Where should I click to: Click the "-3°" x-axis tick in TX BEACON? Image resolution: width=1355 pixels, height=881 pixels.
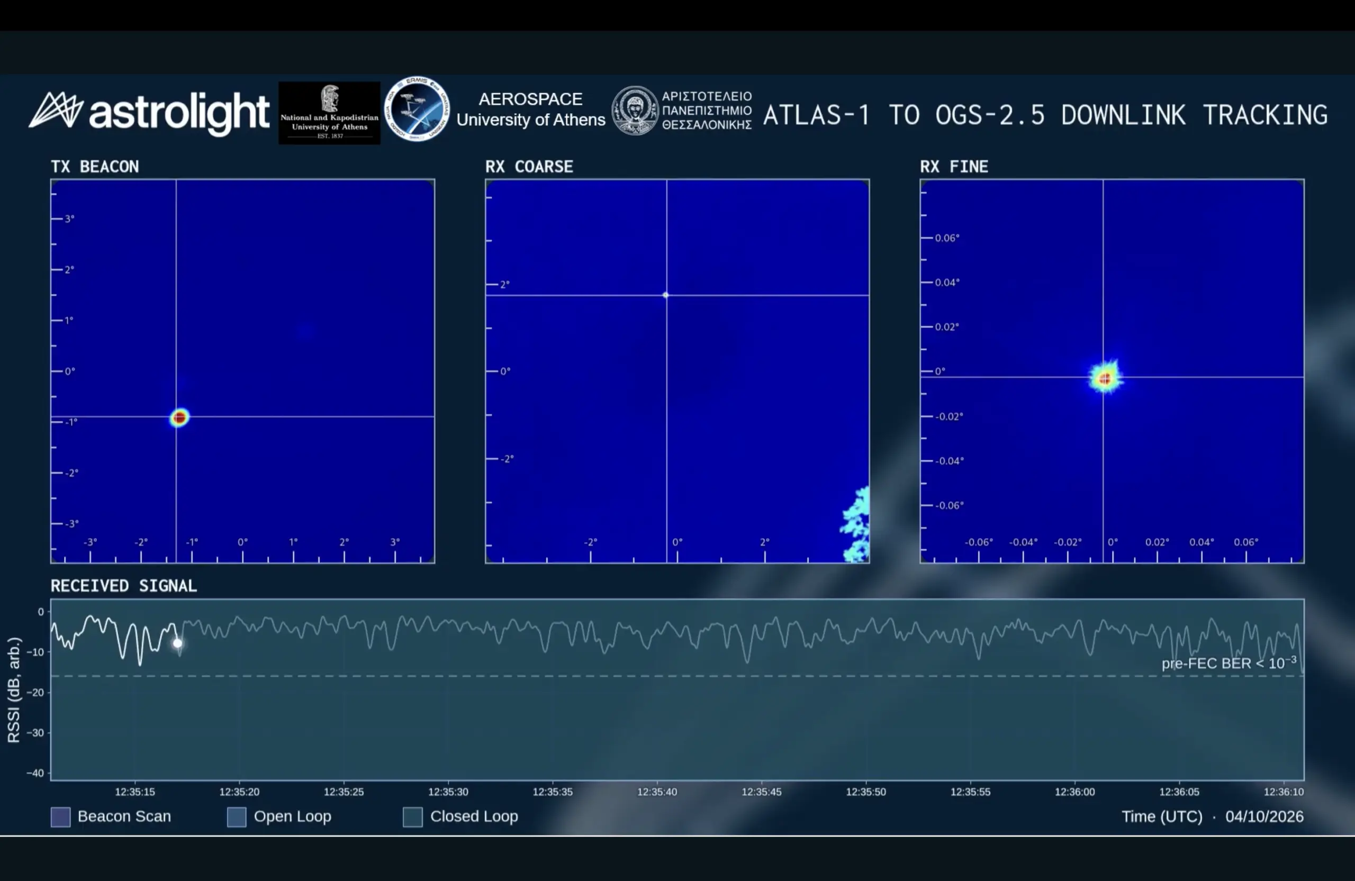(91, 542)
